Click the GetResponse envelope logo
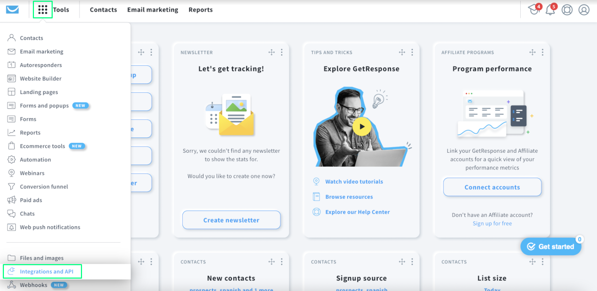Image resolution: width=597 pixels, height=291 pixels. (x=12, y=10)
